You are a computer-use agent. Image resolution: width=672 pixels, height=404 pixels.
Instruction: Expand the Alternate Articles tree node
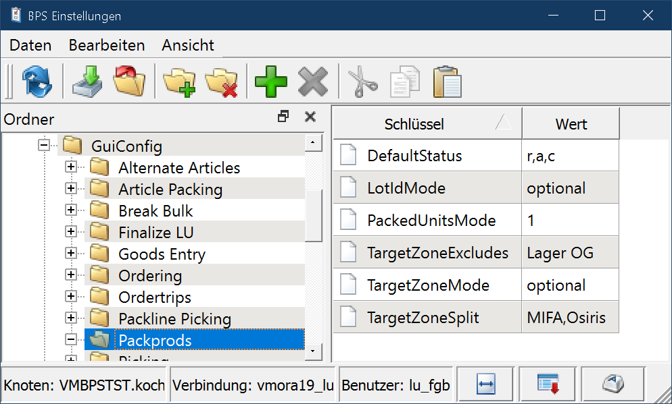pos(71,167)
